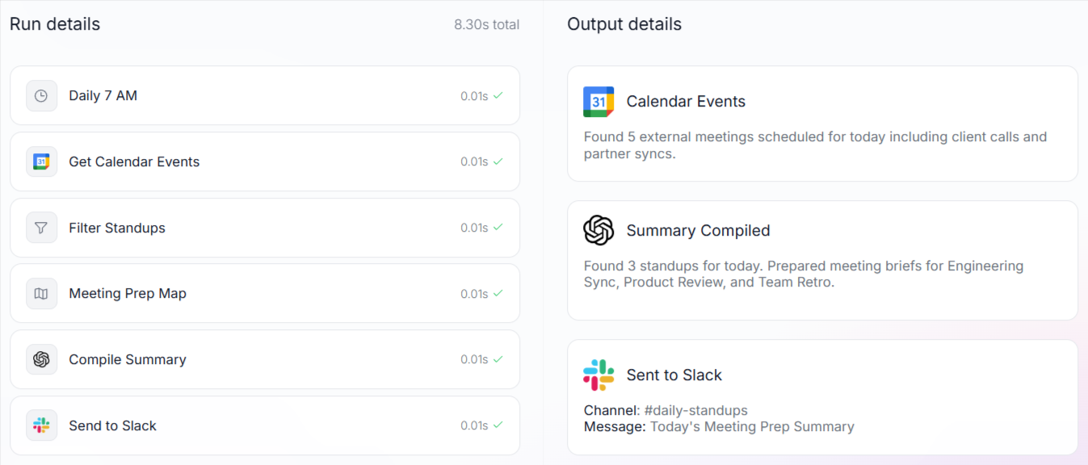
Task: Click the success checkmark on Send to Slack
Action: (x=502, y=425)
